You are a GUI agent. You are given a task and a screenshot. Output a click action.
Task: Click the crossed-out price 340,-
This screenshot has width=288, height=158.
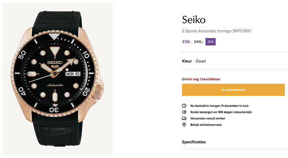[199, 42]
